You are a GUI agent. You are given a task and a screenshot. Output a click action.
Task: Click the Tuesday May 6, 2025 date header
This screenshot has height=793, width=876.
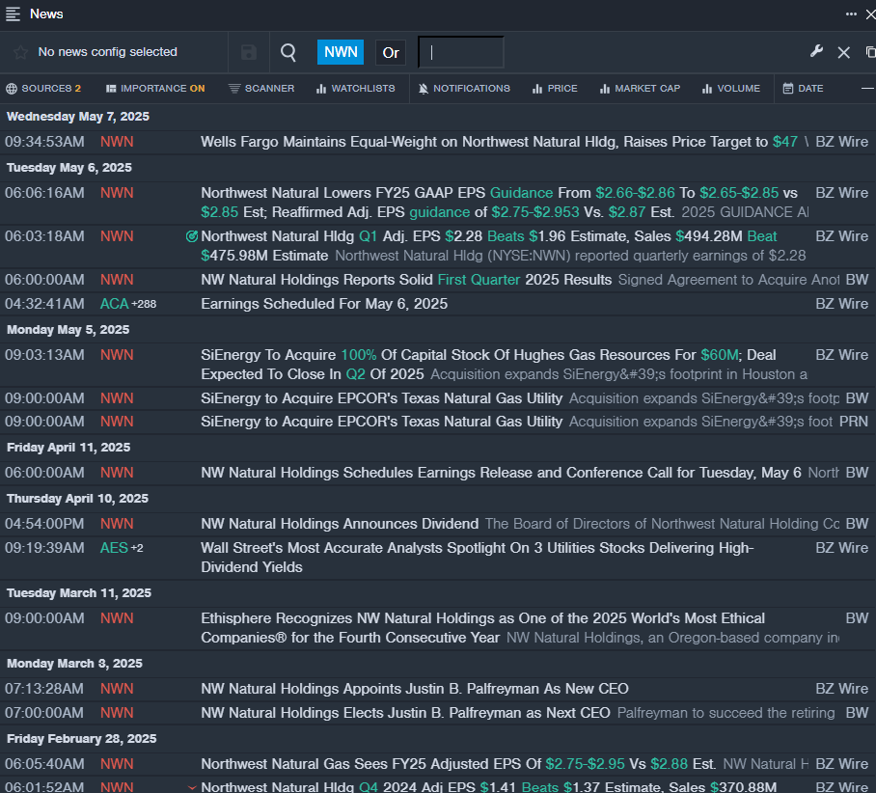click(69, 168)
